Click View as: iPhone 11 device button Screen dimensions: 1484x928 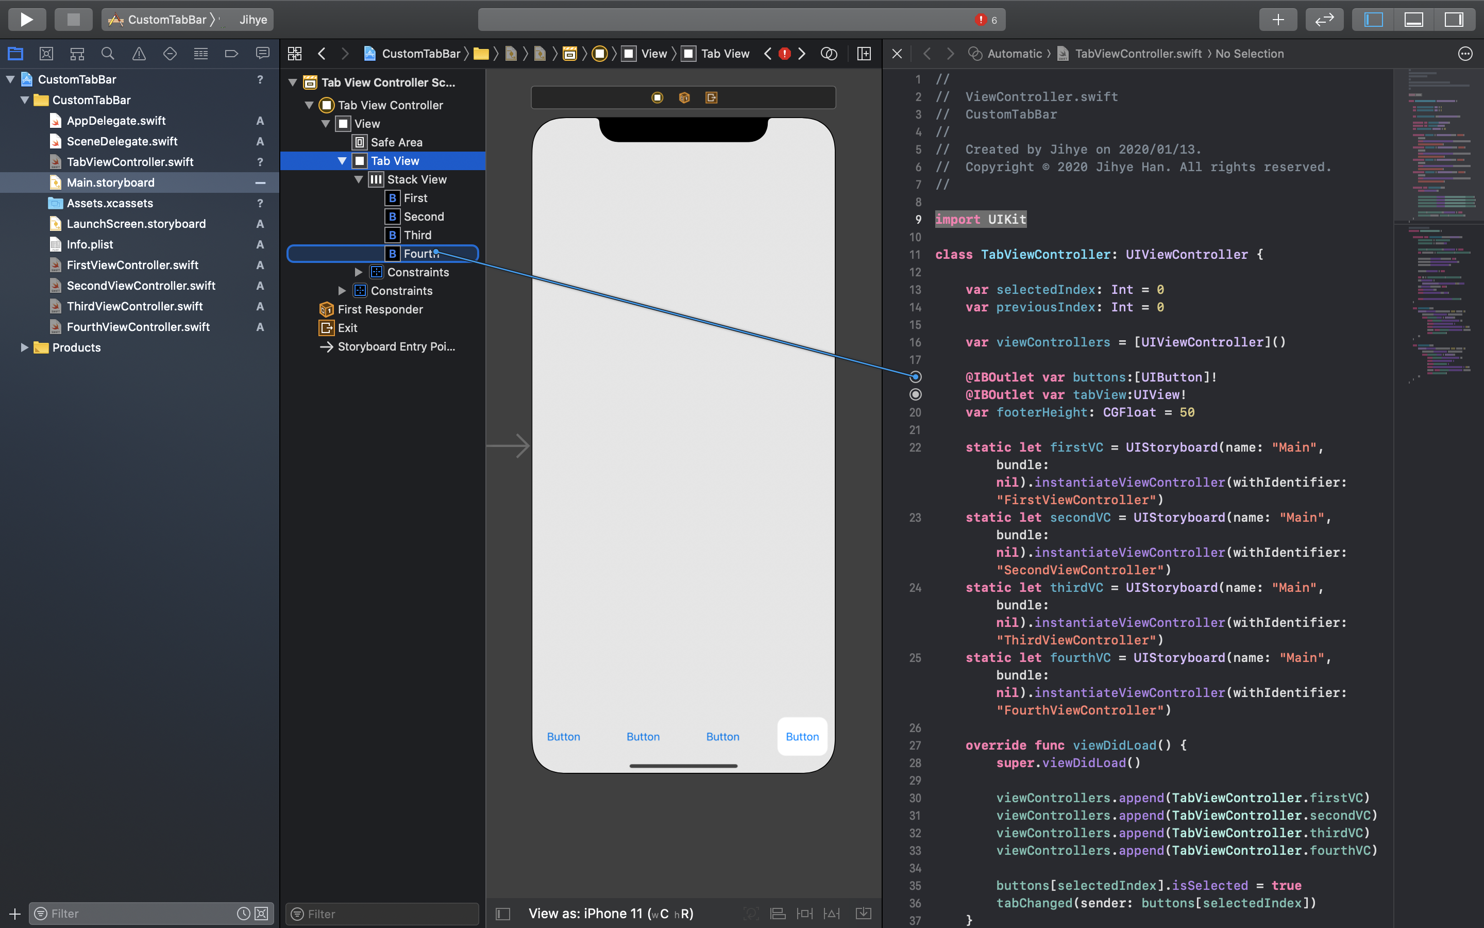tap(610, 913)
